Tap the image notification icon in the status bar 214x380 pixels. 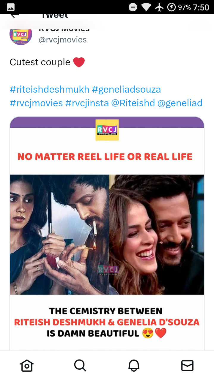click(x=11, y=7)
